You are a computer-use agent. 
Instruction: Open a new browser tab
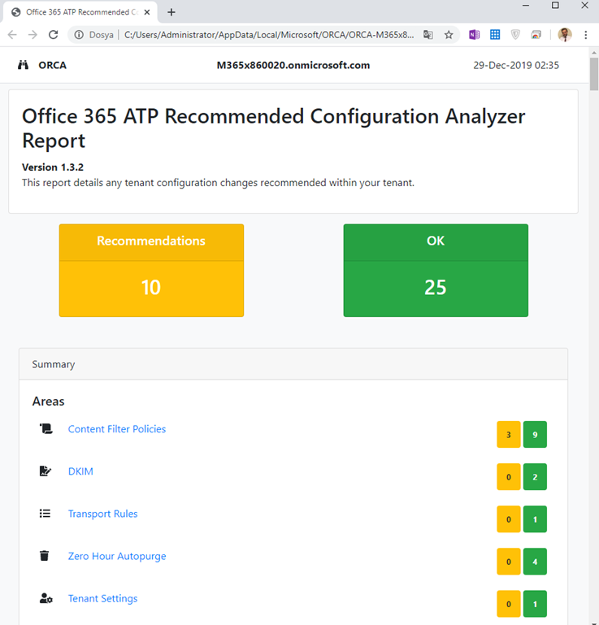[171, 12]
